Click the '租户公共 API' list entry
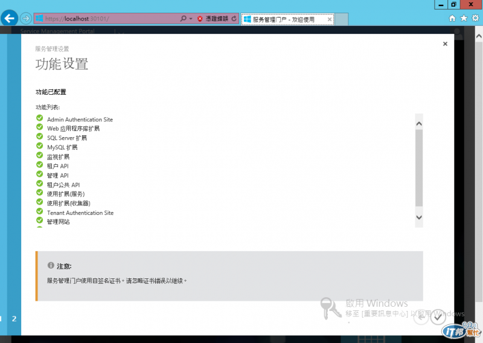This screenshot has width=483, height=343. (x=63, y=185)
